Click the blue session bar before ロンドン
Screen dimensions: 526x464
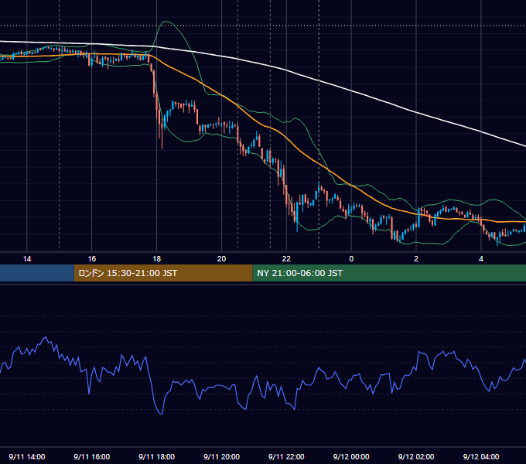pyautogui.click(x=37, y=273)
